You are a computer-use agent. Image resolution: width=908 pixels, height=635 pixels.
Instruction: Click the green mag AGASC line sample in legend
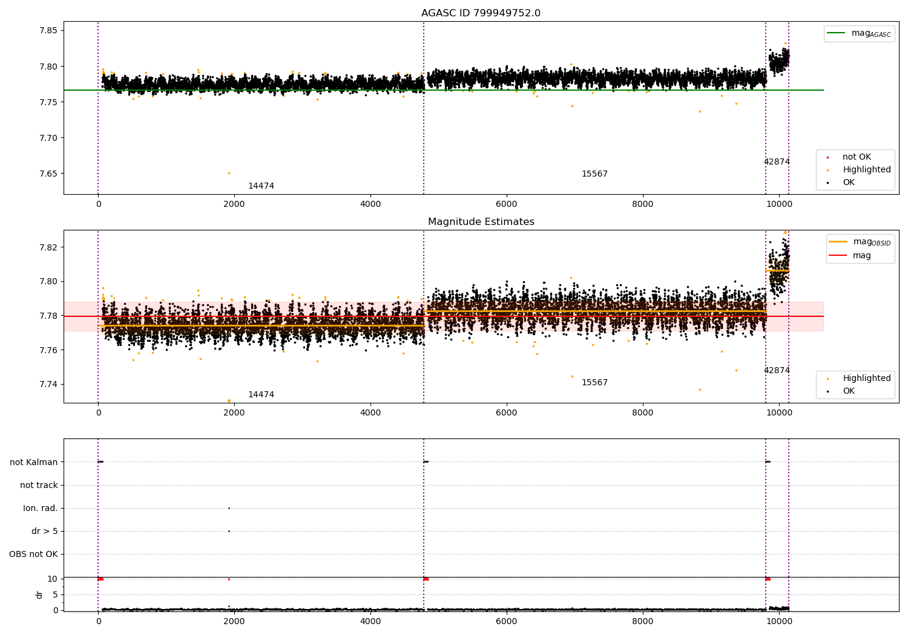(837, 33)
